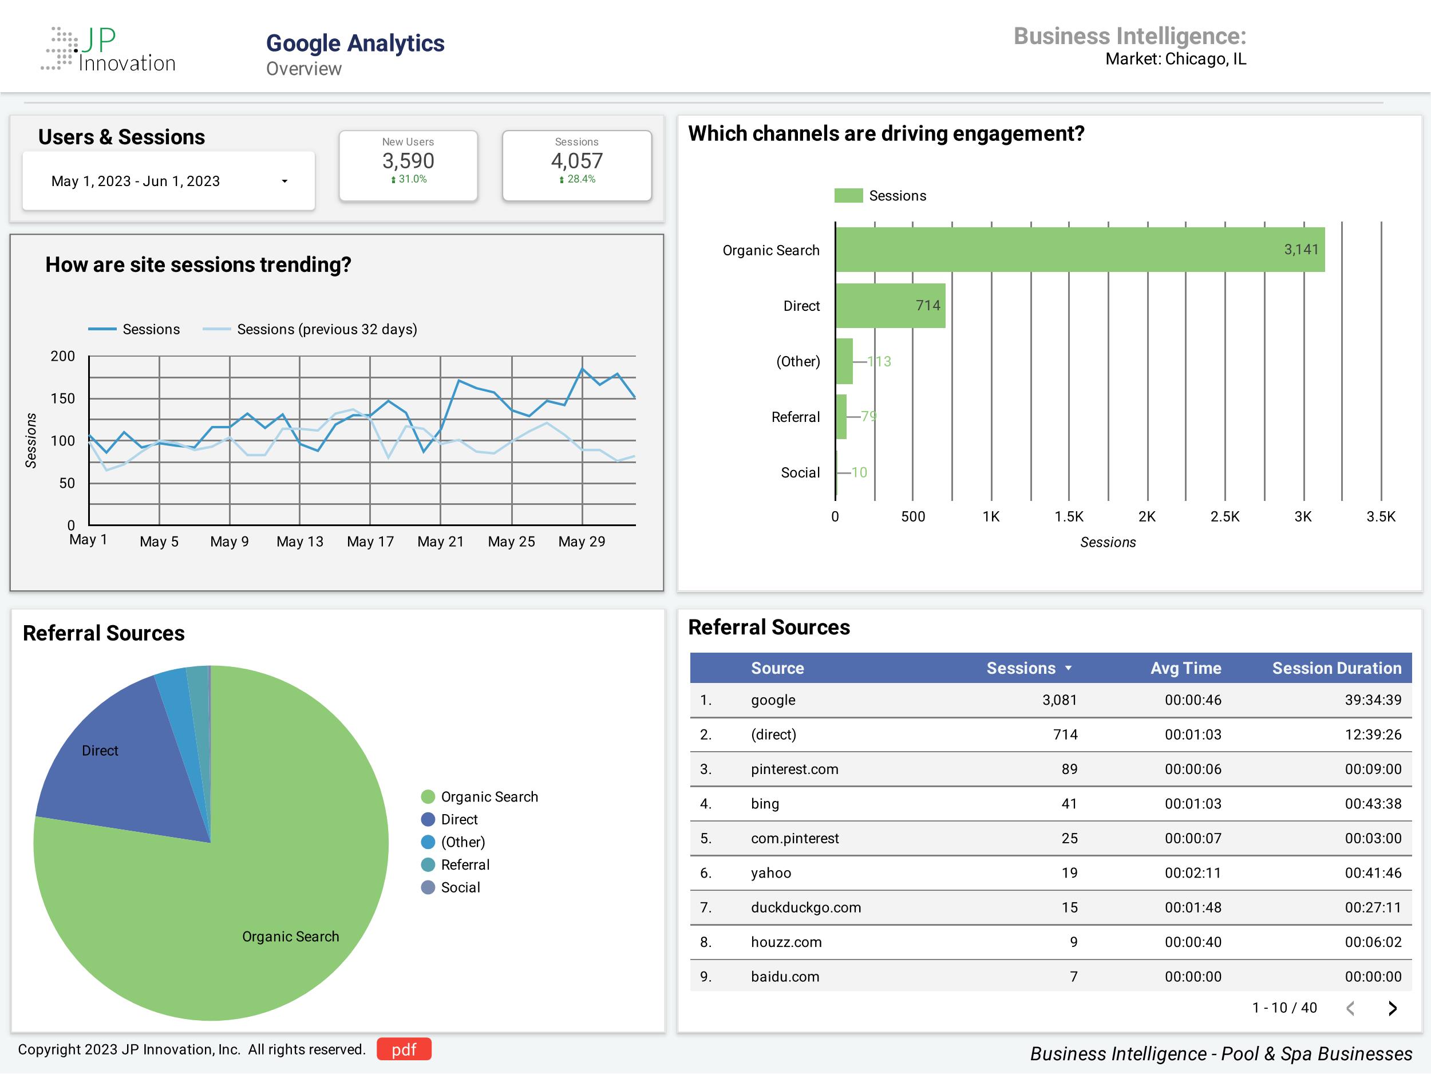Click (Other) pie legend dot
Image resolution: width=1431 pixels, height=1074 pixels.
coord(428,842)
